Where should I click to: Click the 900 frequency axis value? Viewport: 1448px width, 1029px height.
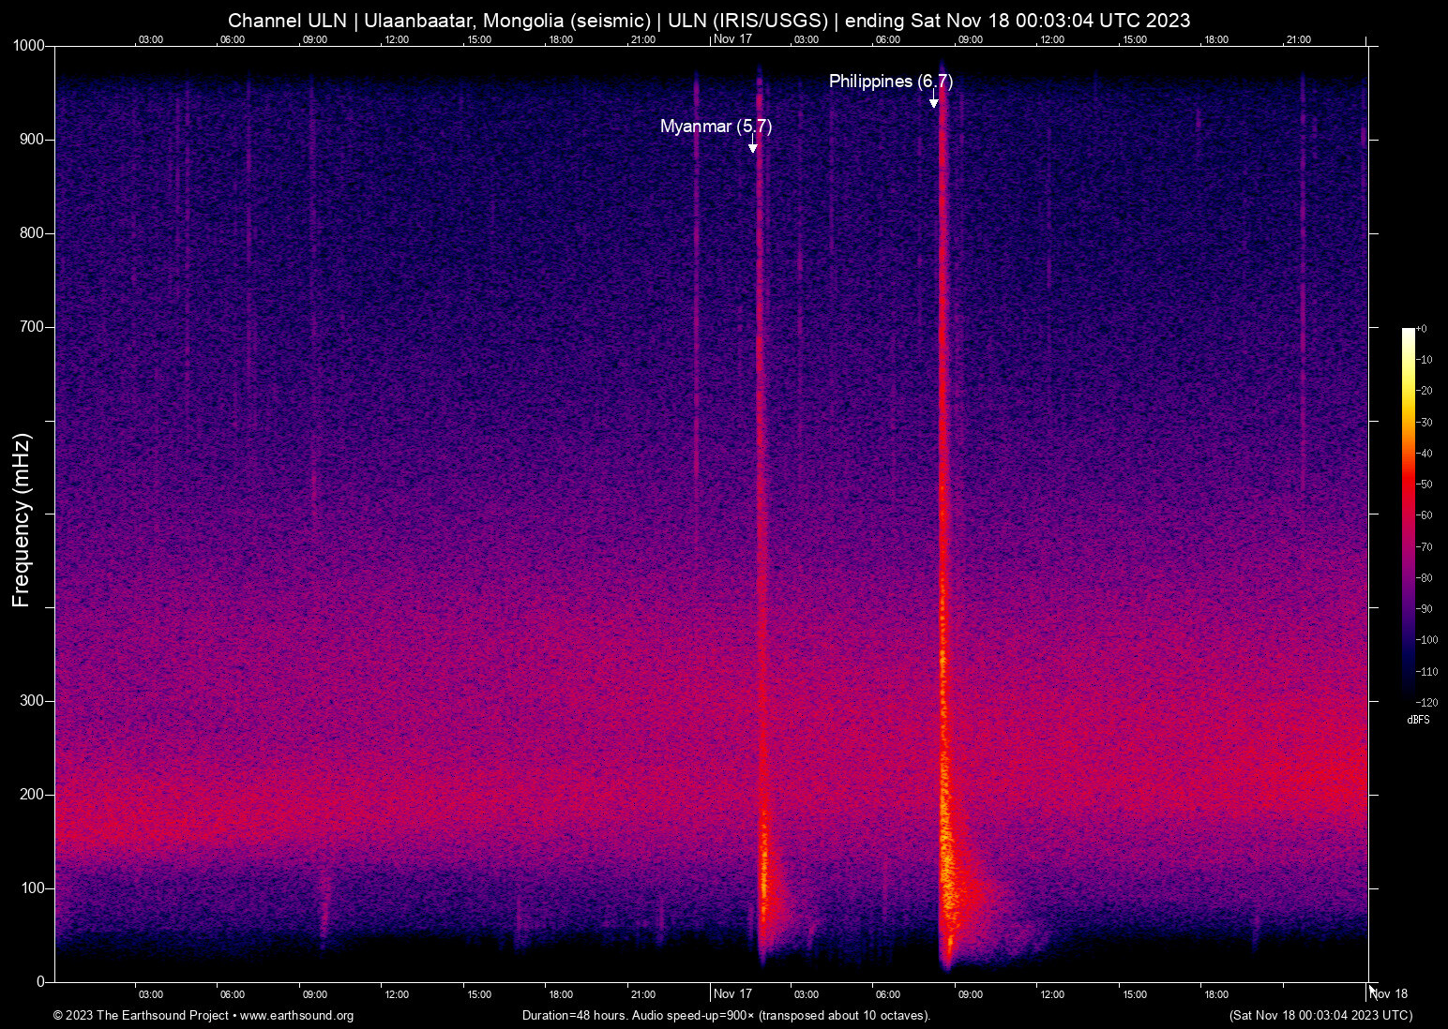(33, 140)
